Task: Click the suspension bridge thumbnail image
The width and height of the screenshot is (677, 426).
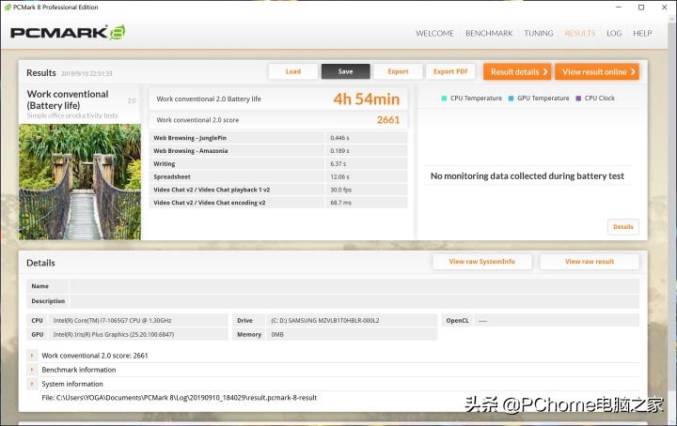Action: tap(80, 182)
